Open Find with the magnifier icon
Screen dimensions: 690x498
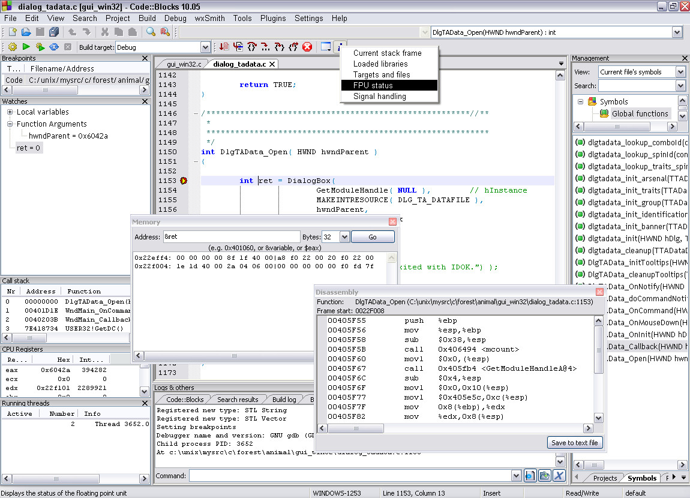pos(151,32)
